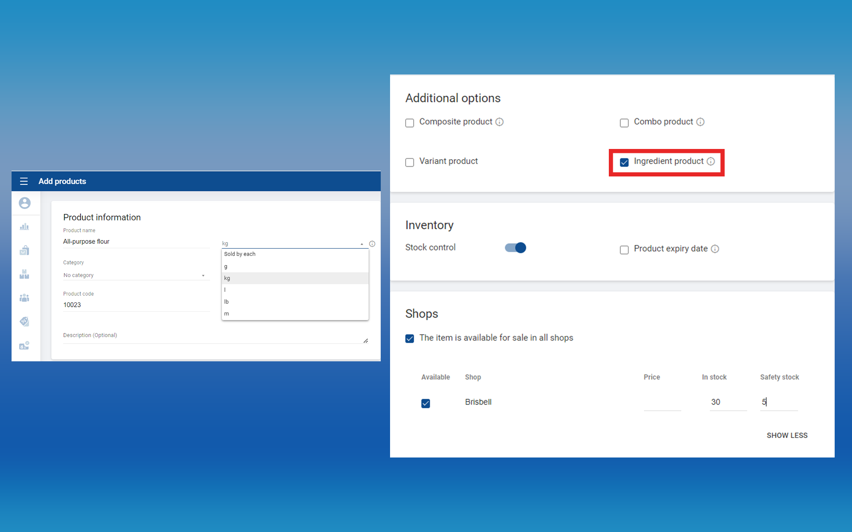Screen dimensions: 852x532
Task: Click info icon next to Ingredient product
Action: (x=711, y=161)
